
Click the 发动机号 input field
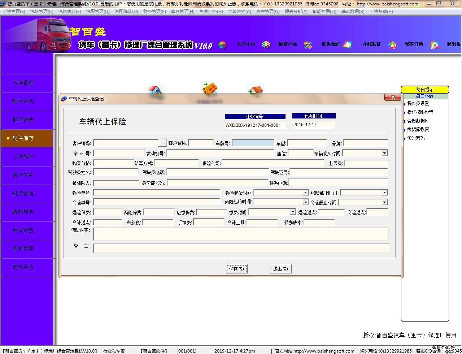(x=220, y=153)
